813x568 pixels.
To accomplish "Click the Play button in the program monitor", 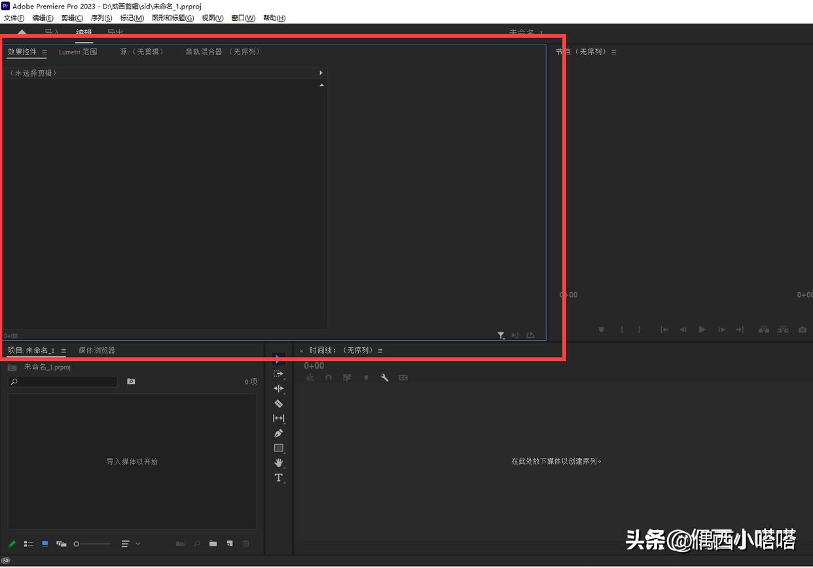I will (x=702, y=330).
